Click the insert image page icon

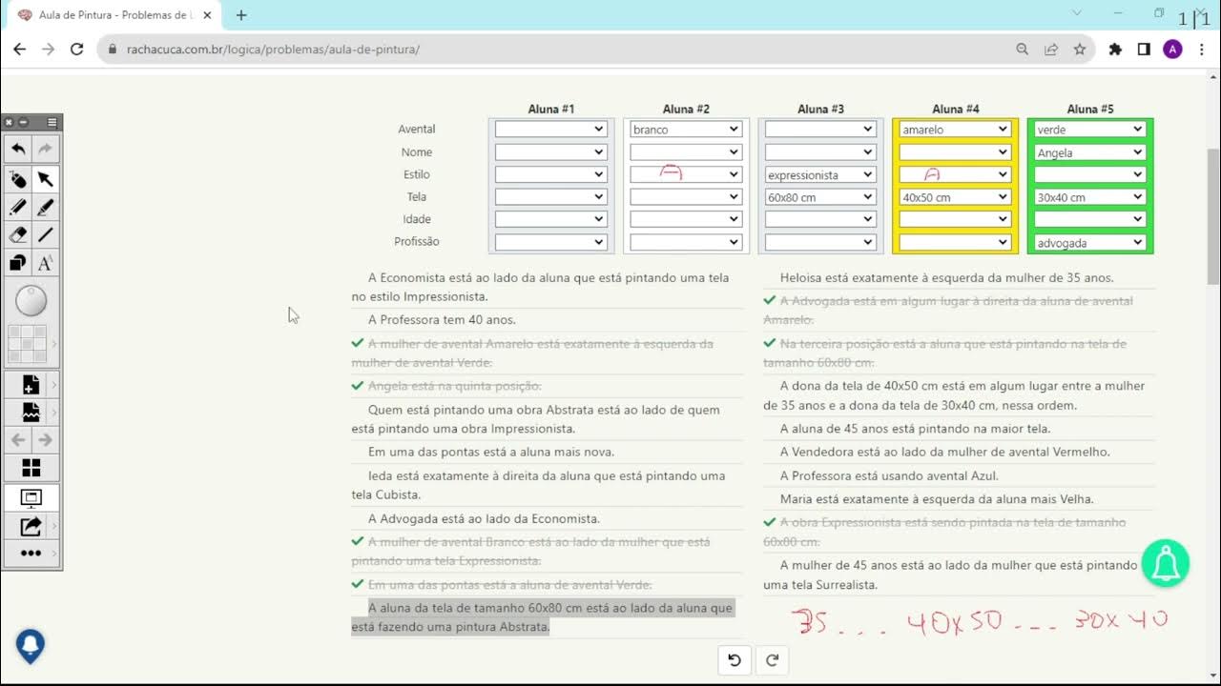tap(31, 413)
